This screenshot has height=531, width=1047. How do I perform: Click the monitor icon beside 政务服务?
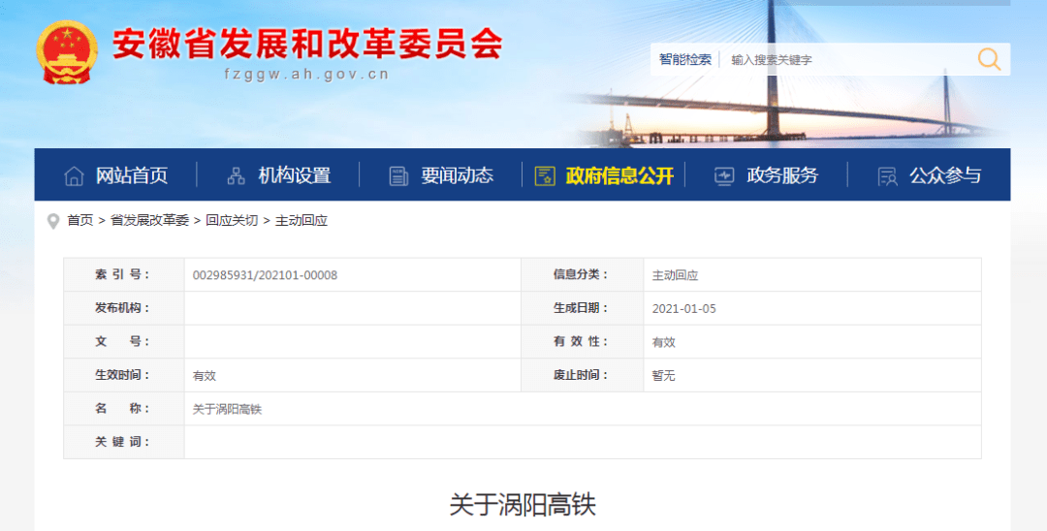coord(724,176)
